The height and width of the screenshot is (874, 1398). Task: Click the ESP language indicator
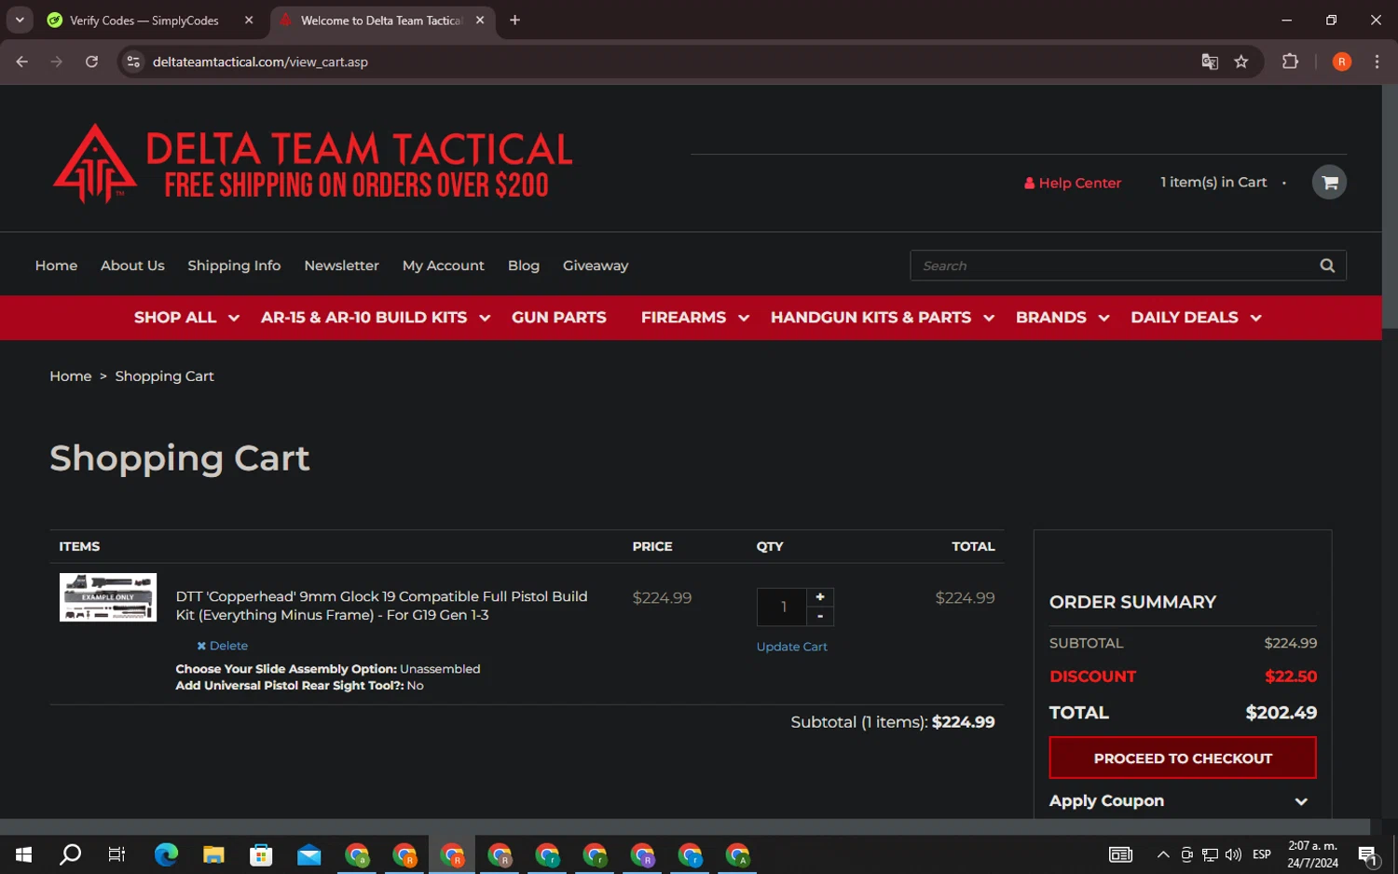1262,854
